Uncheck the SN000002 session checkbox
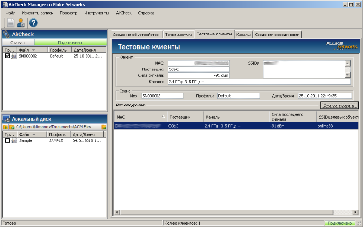This screenshot has height=227, width=363. click(x=7, y=56)
